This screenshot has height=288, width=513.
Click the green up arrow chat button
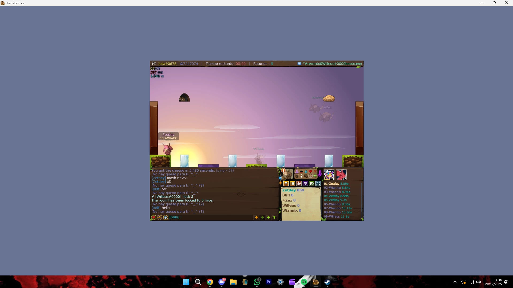[274, 218]
